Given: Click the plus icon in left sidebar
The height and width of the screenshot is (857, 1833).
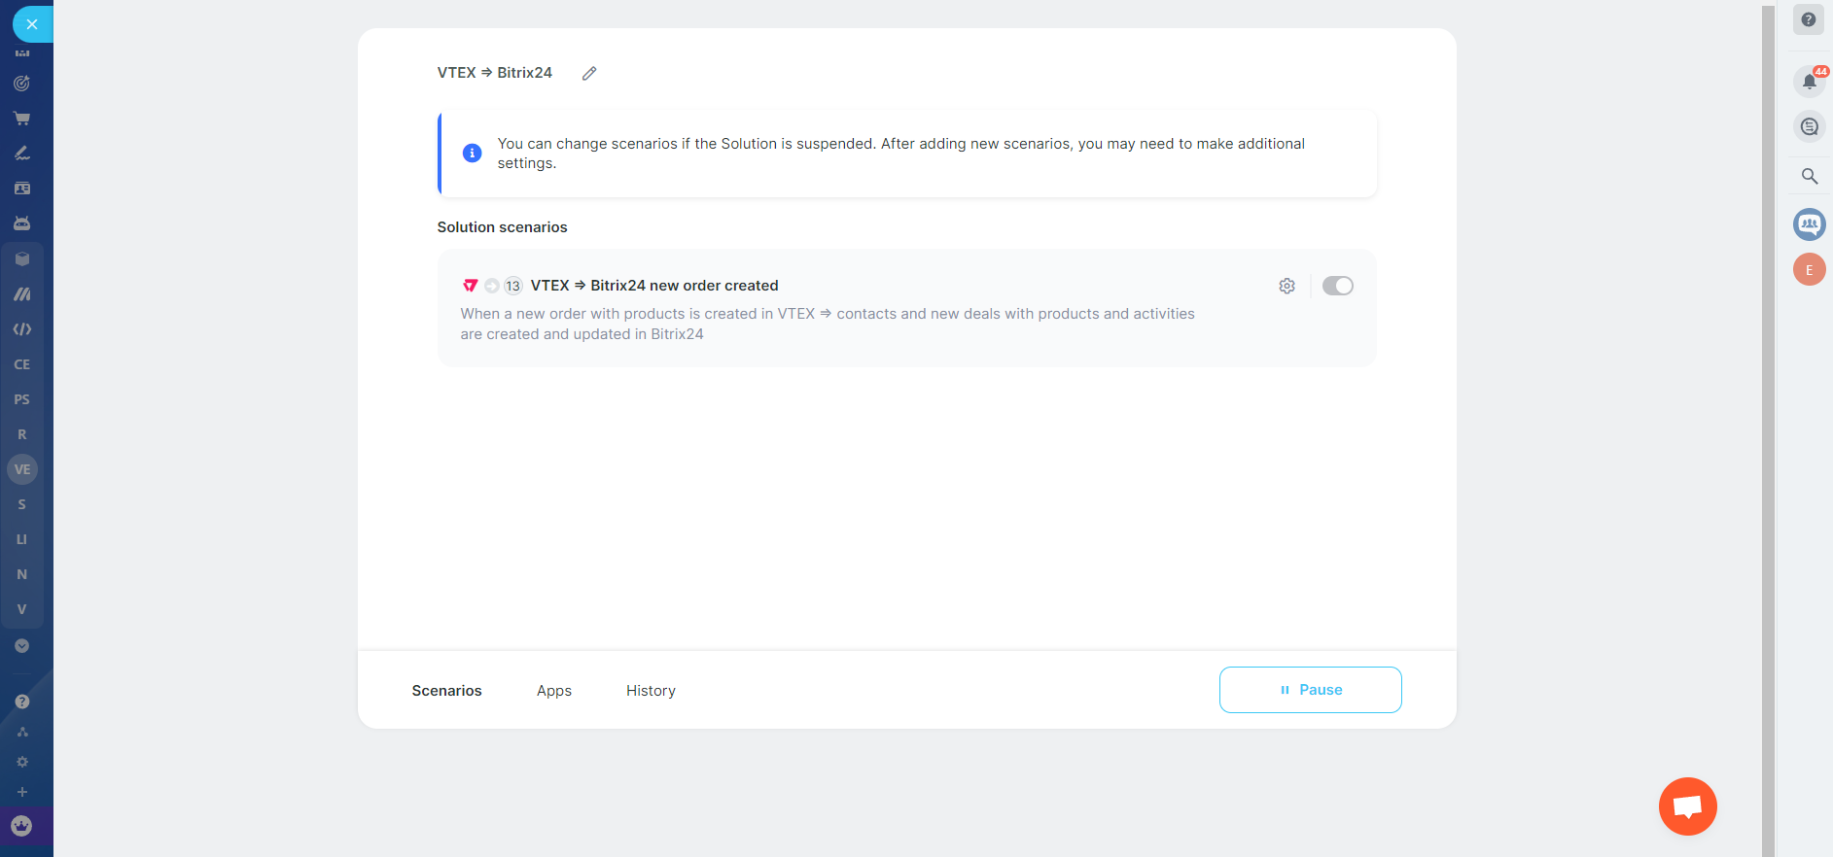Looking at the screenshot, I should pos(21,792).
